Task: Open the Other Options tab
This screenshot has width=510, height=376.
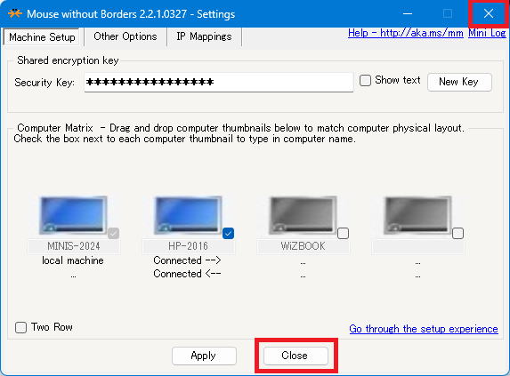Action: (x=125, y=36)
